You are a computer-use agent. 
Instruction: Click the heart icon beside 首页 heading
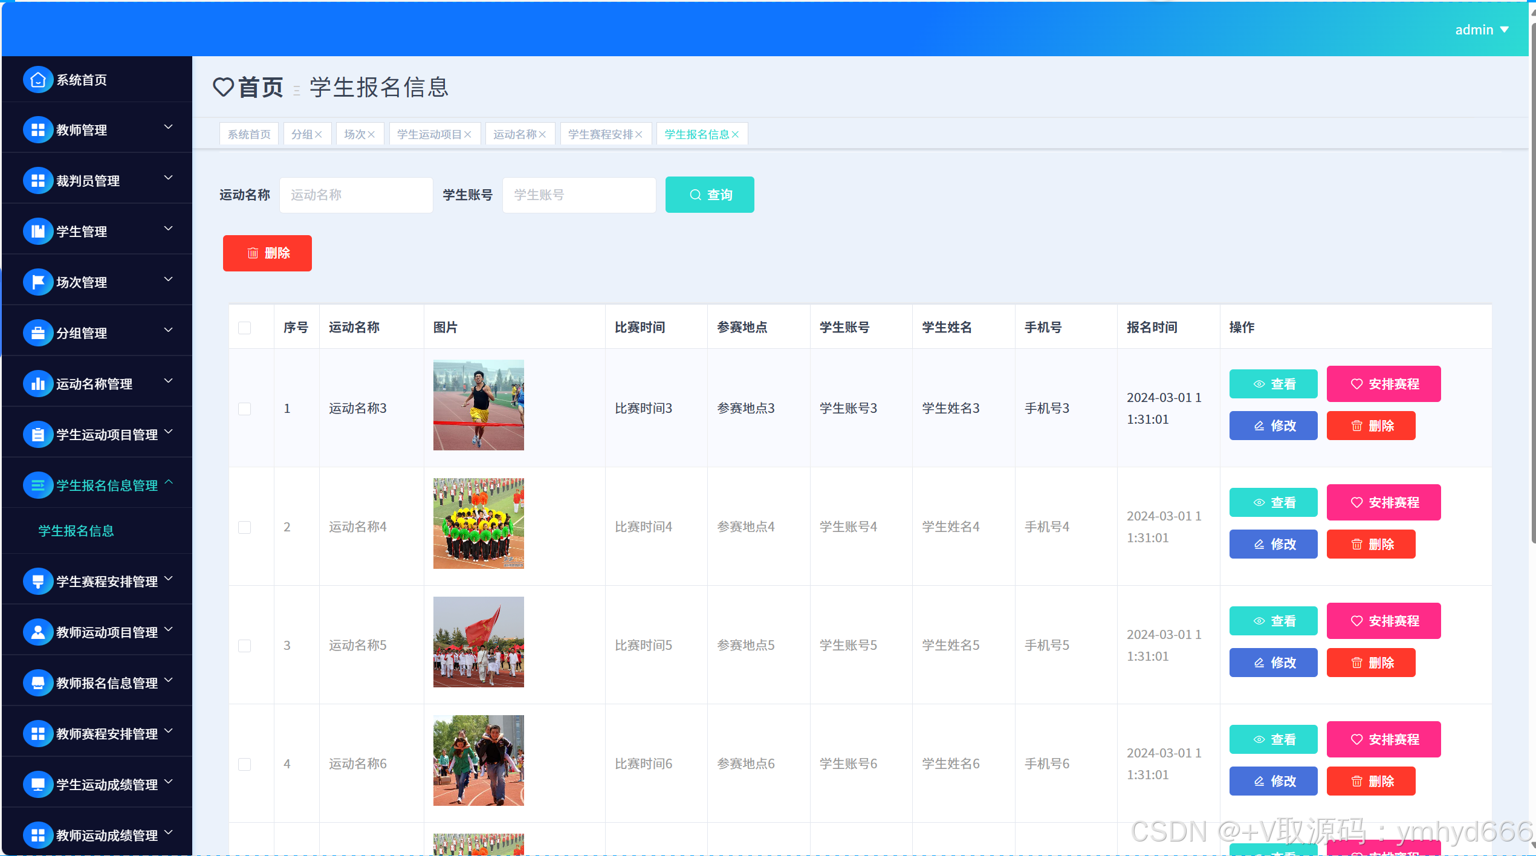(x=223, y=88)
